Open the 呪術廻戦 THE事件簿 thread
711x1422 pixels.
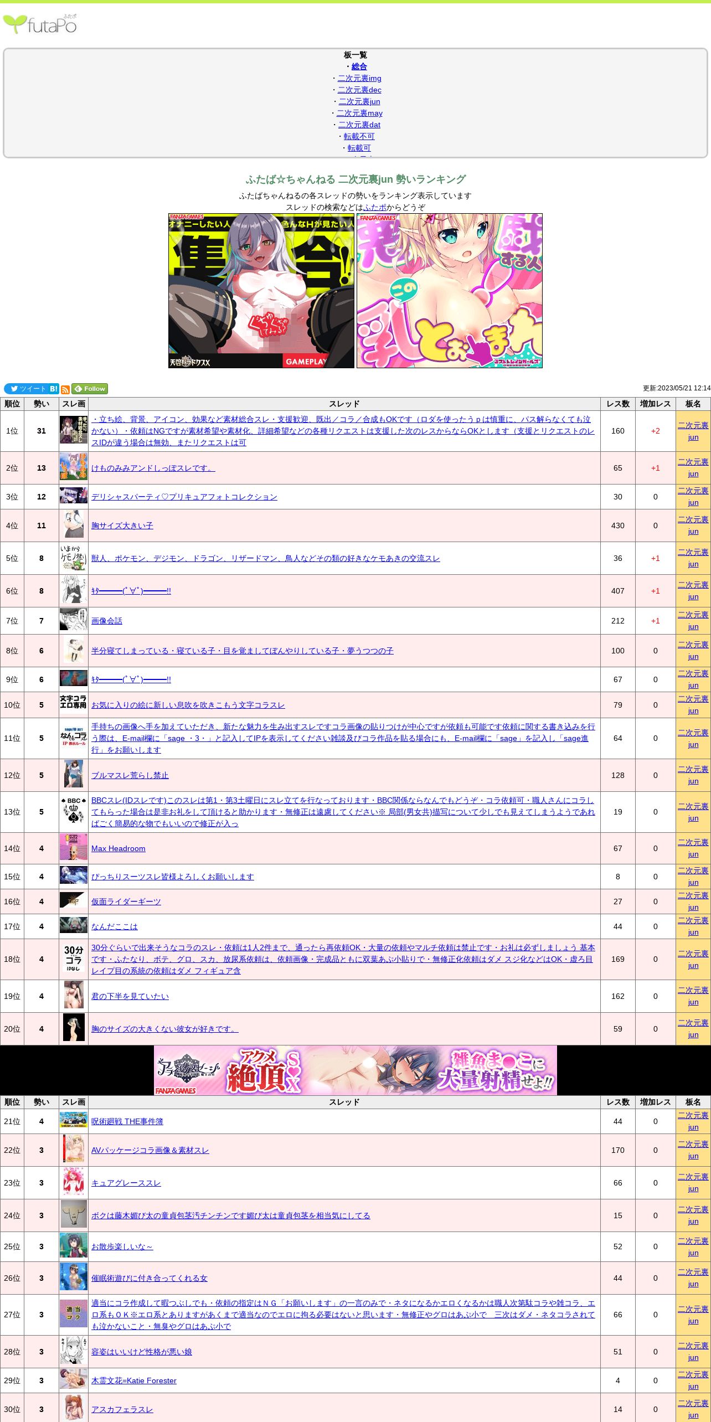tap(127, 1121)
